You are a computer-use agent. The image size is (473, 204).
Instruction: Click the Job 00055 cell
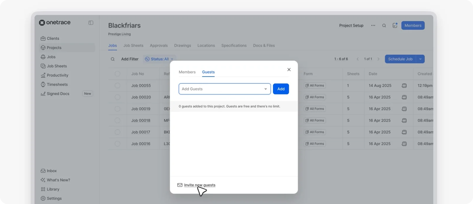click(x=141, y=85)
